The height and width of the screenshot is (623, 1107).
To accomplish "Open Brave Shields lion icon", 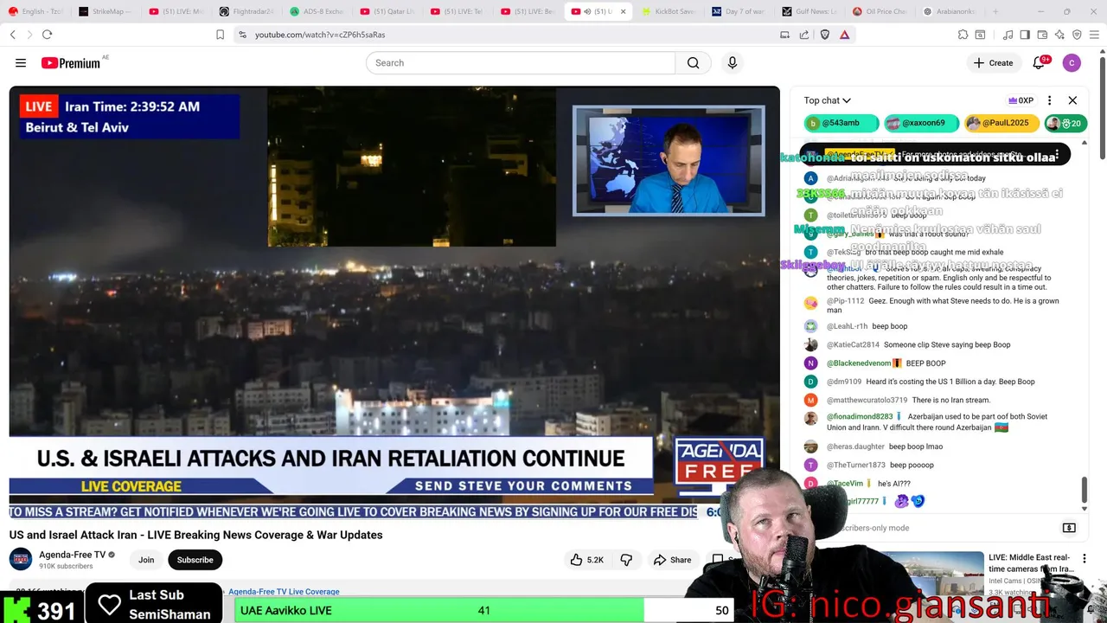I will click(x=825, y=35).
